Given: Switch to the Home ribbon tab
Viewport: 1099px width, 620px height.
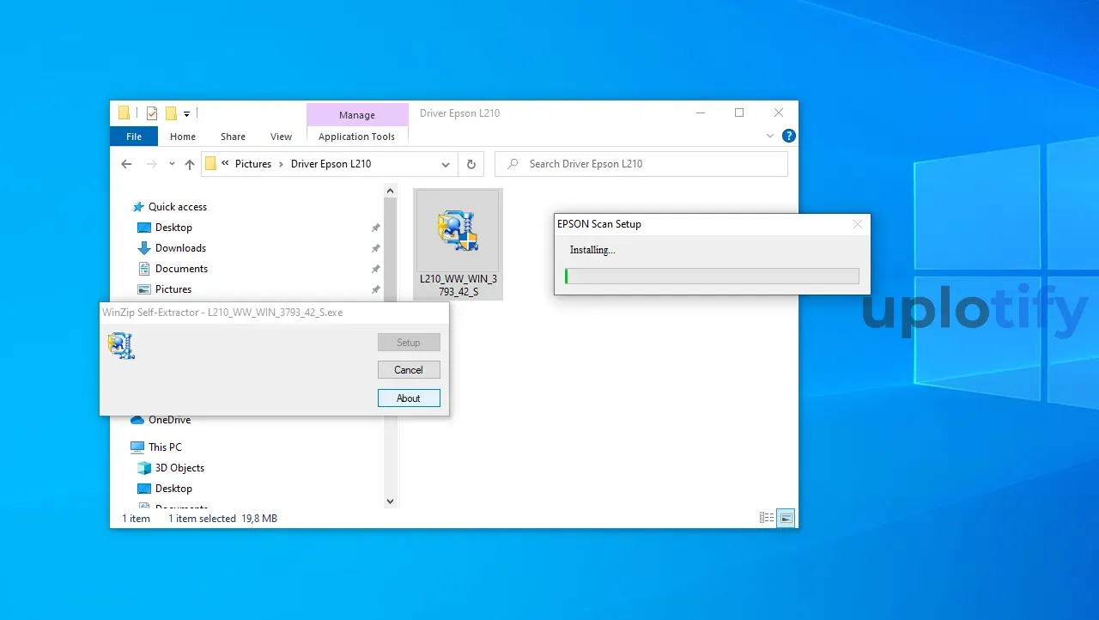Looking at the screenshot, I should (183, 137).
